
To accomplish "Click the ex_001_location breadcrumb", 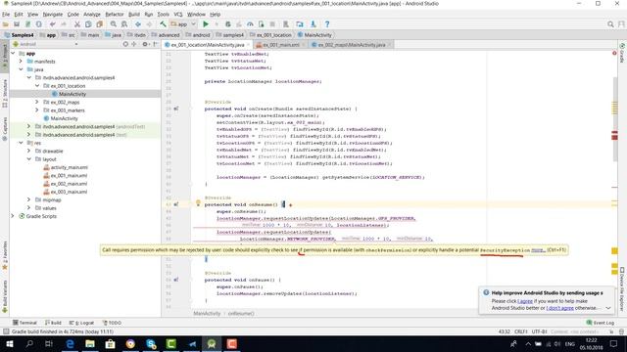I will pyautogui.click(x=270, y=35).
